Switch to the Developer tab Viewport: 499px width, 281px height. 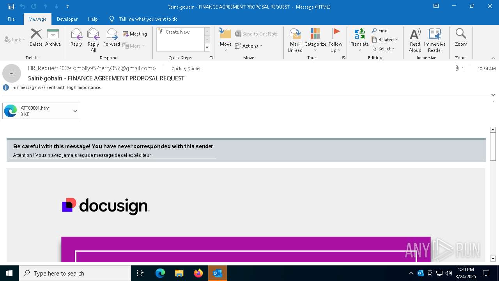tap(67, 19)
